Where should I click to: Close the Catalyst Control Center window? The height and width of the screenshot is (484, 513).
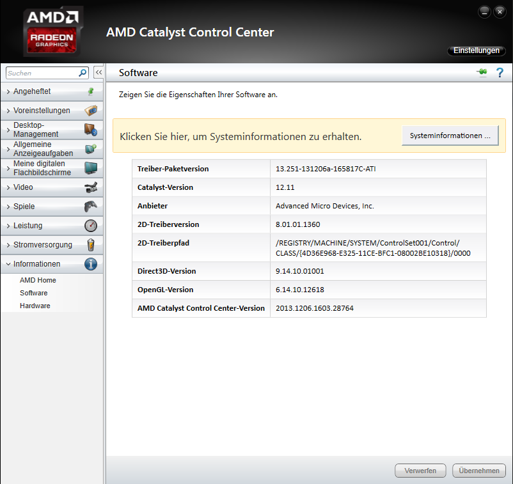pyautogui.click(x=500, y=12)
